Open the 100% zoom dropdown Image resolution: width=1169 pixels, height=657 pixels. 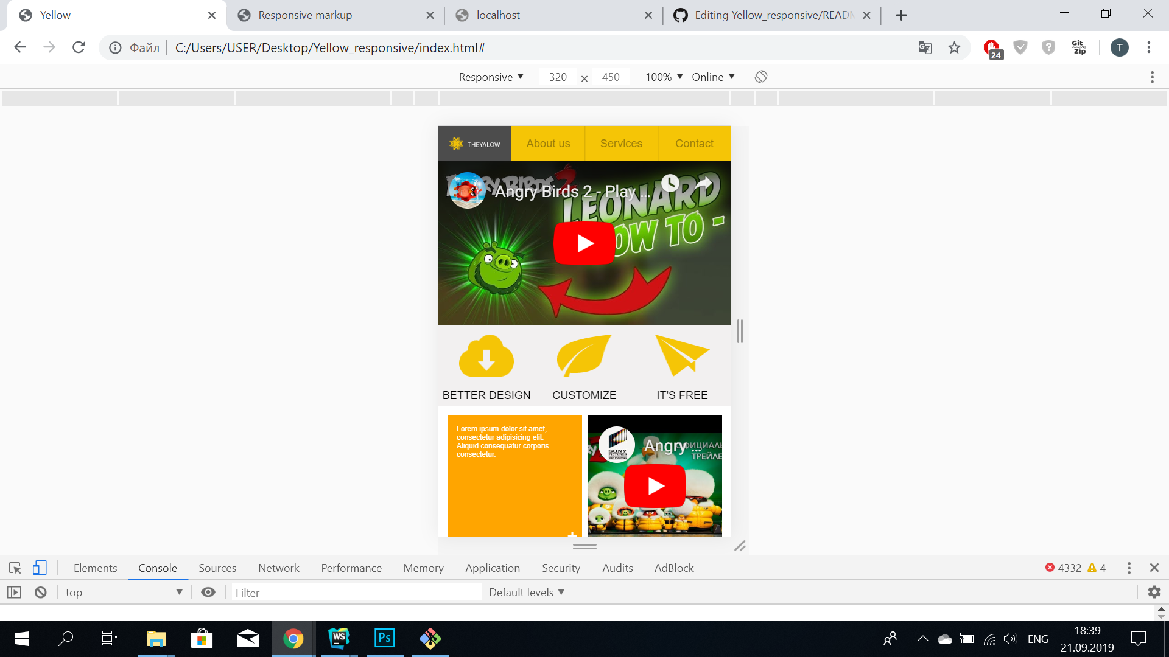664,77
